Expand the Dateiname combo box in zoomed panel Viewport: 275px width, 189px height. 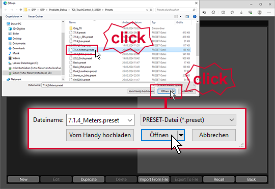point(130,120)
